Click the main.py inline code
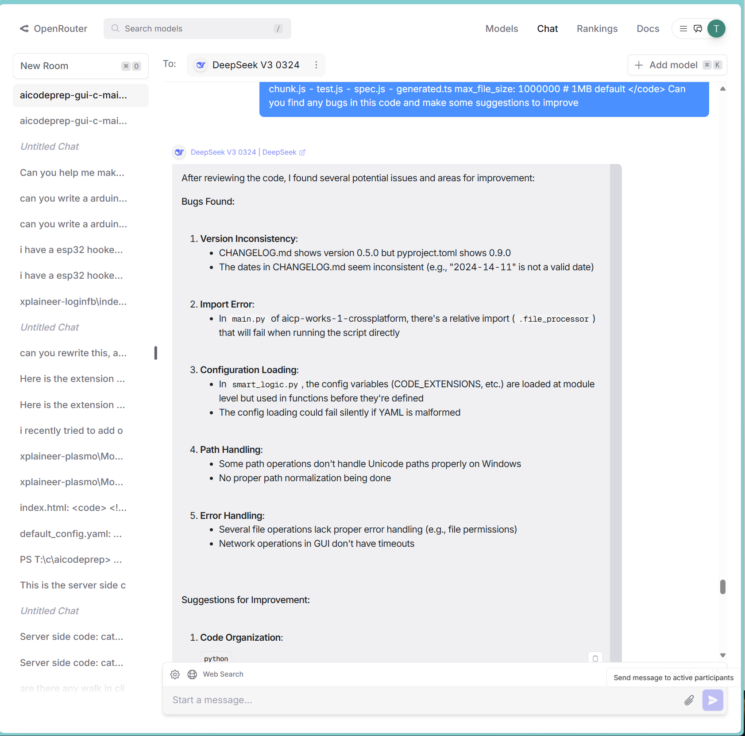Image resolution: width=745 pixels, height=736 pixels. (x=248, y=319)
